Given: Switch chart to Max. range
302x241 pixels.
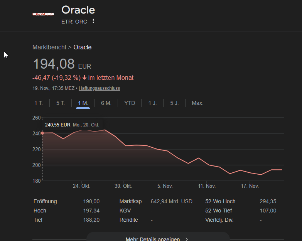Looking at the screenshot, I should (x=197, y=103).
